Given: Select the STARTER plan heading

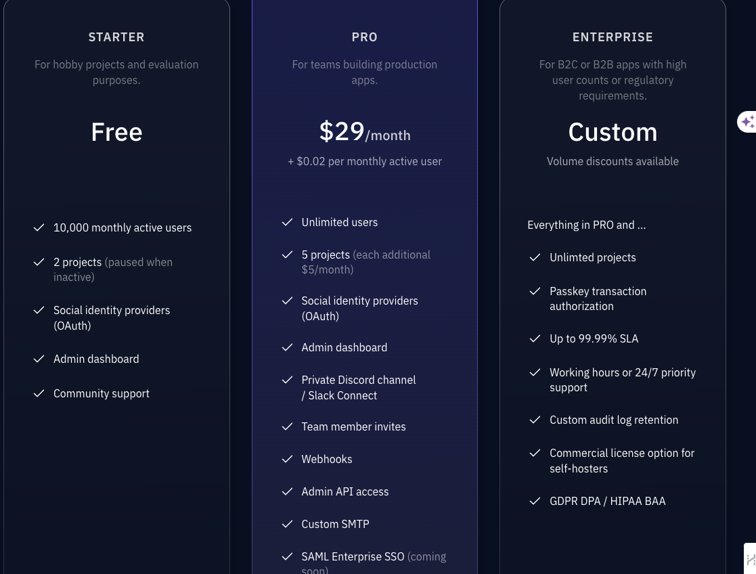Looking at the screenshot, I should click(x=116, y=37).
